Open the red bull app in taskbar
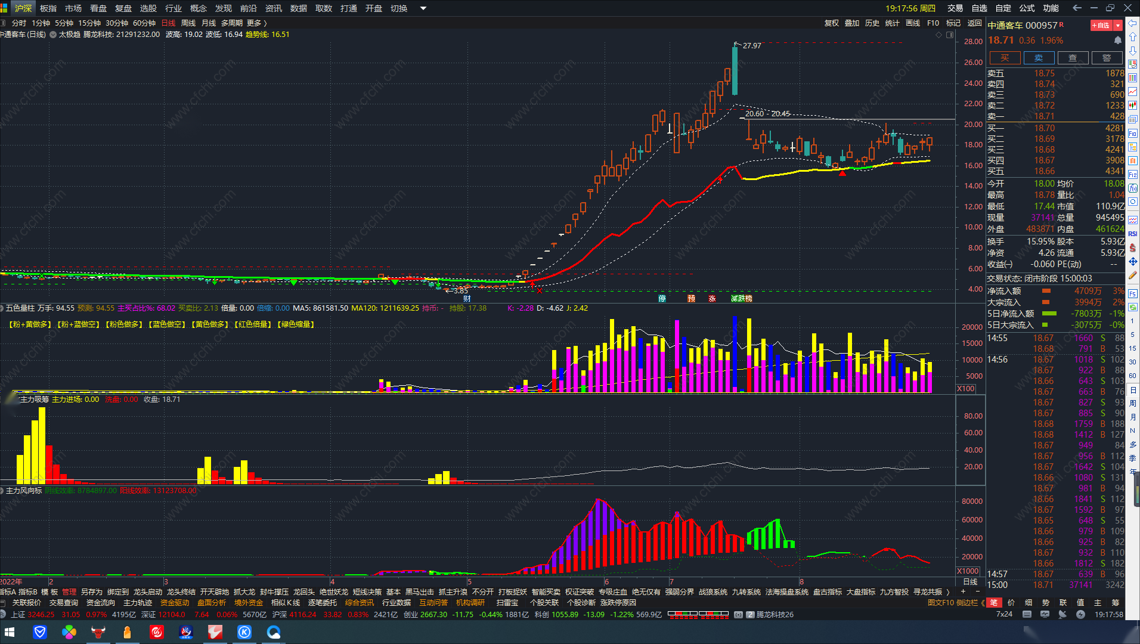Viewport: 1140px width, 644px height. click(x=98, y=632)
